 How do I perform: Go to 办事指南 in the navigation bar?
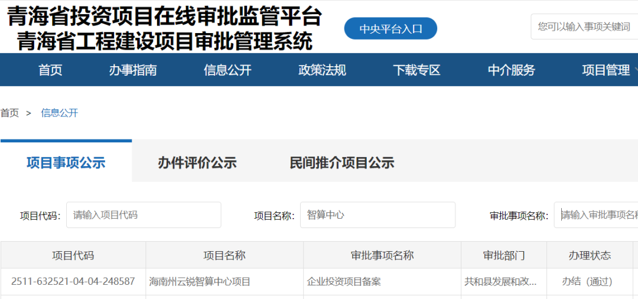[133, 70]
